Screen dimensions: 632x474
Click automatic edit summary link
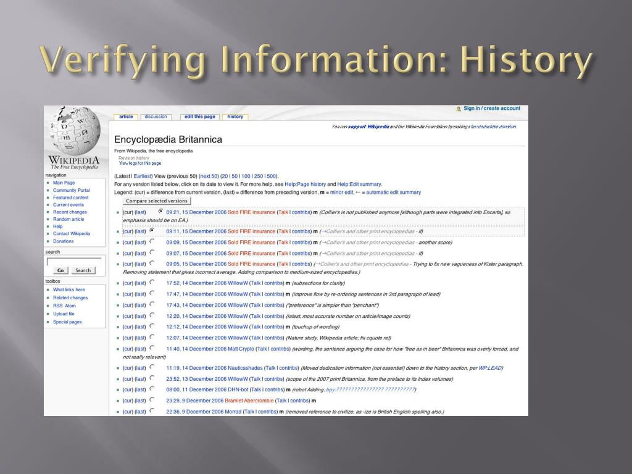click(x=393, y=193)
